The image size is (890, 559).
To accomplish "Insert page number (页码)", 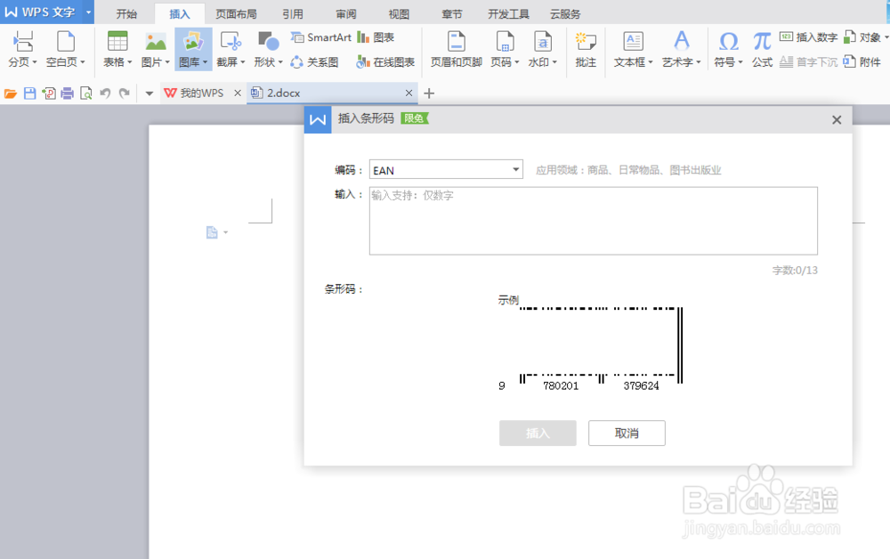I will point(505,49).
